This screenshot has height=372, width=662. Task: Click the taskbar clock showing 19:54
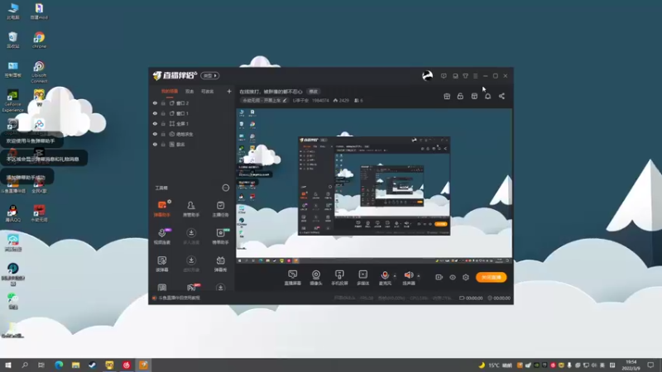[x=631, y=365]
